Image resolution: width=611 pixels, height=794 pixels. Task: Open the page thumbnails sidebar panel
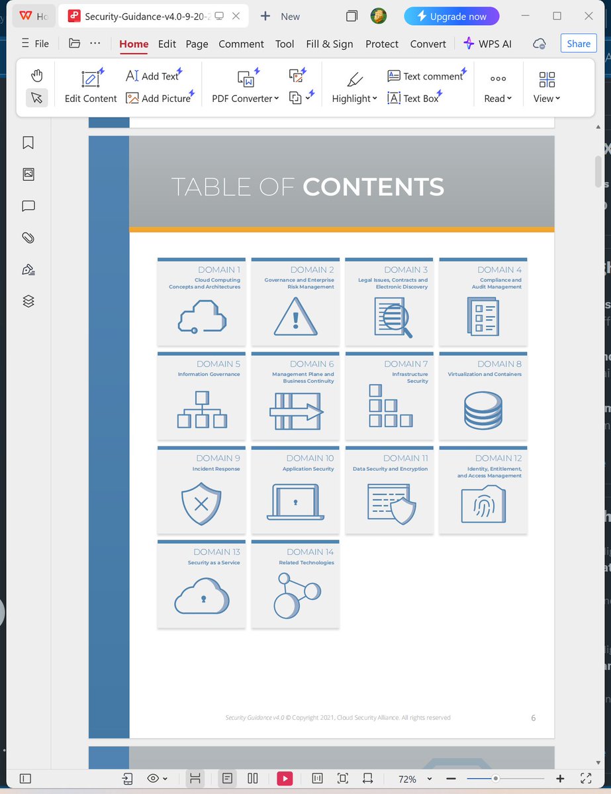pyautogui.click(x=28, y=174)
